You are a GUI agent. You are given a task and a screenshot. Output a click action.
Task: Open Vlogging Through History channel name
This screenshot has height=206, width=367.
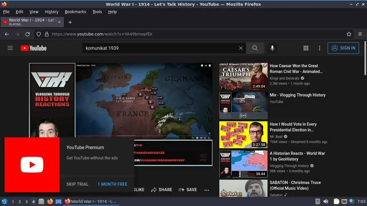pos(289,166)
